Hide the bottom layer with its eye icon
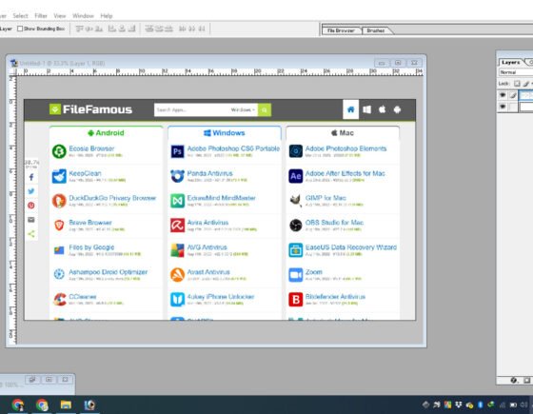The height and width of the screenshot is (414, 533). pyautogui.click(x=503, y=107)
